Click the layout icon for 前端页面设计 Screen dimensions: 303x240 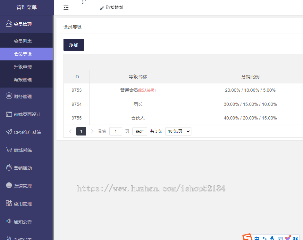pos(9,114)
